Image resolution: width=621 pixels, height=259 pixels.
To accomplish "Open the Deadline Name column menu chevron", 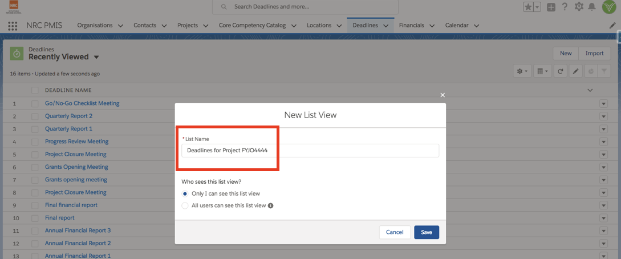I will point(590,90).
